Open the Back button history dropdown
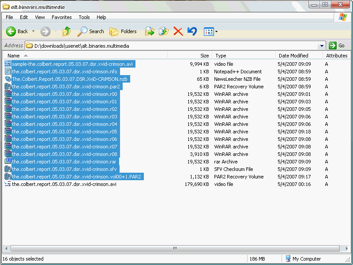Screen dimensions: 353x265 pos(34,31)
